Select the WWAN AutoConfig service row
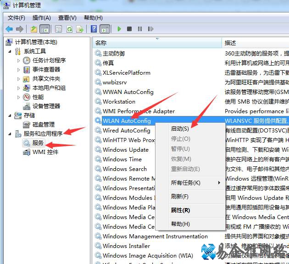Screen dimensions: 289x264 click(128, 92)
